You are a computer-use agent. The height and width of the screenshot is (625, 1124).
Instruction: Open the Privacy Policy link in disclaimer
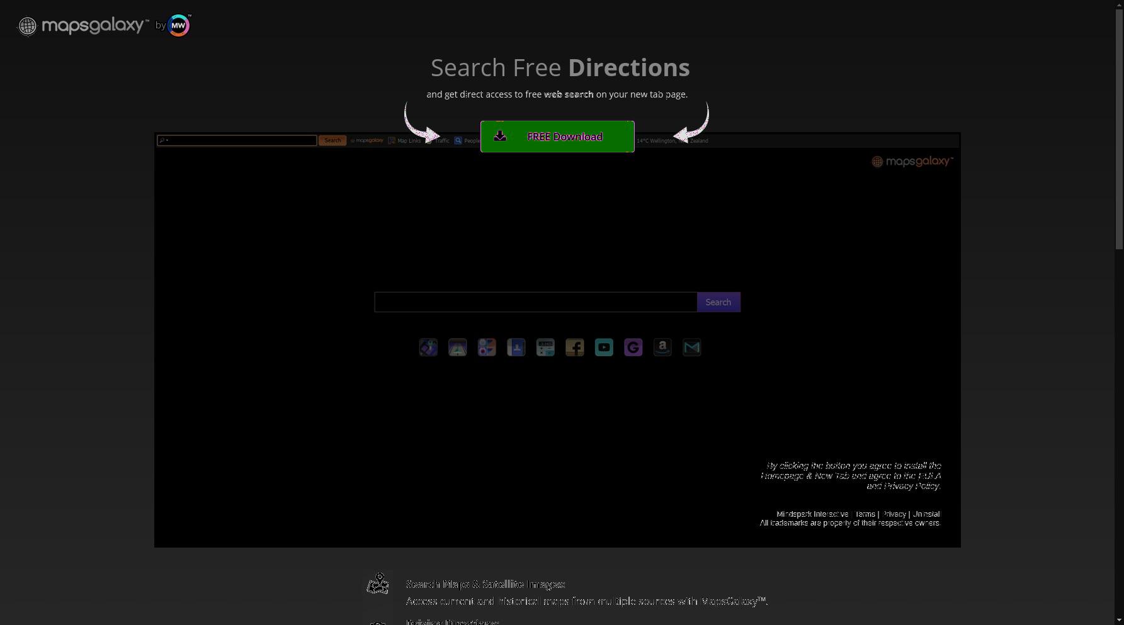pyautogui.click(x=912, y=486)
